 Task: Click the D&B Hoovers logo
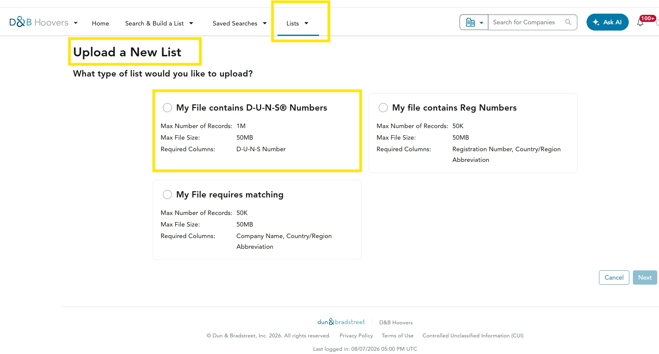(x=39, y=22)
